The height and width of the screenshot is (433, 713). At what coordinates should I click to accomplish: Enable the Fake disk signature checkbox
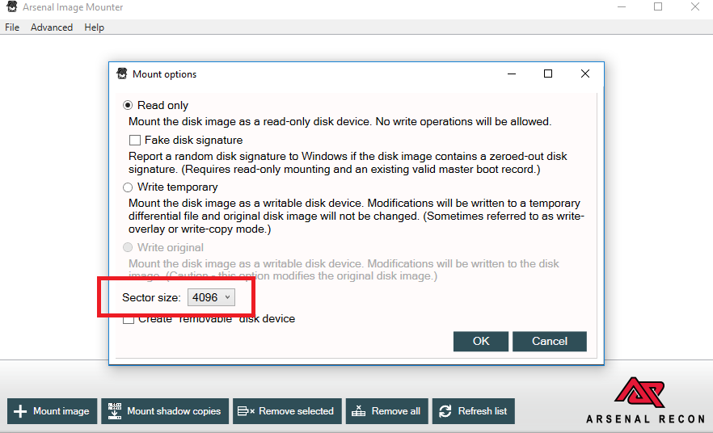click(x=134, y=140)
